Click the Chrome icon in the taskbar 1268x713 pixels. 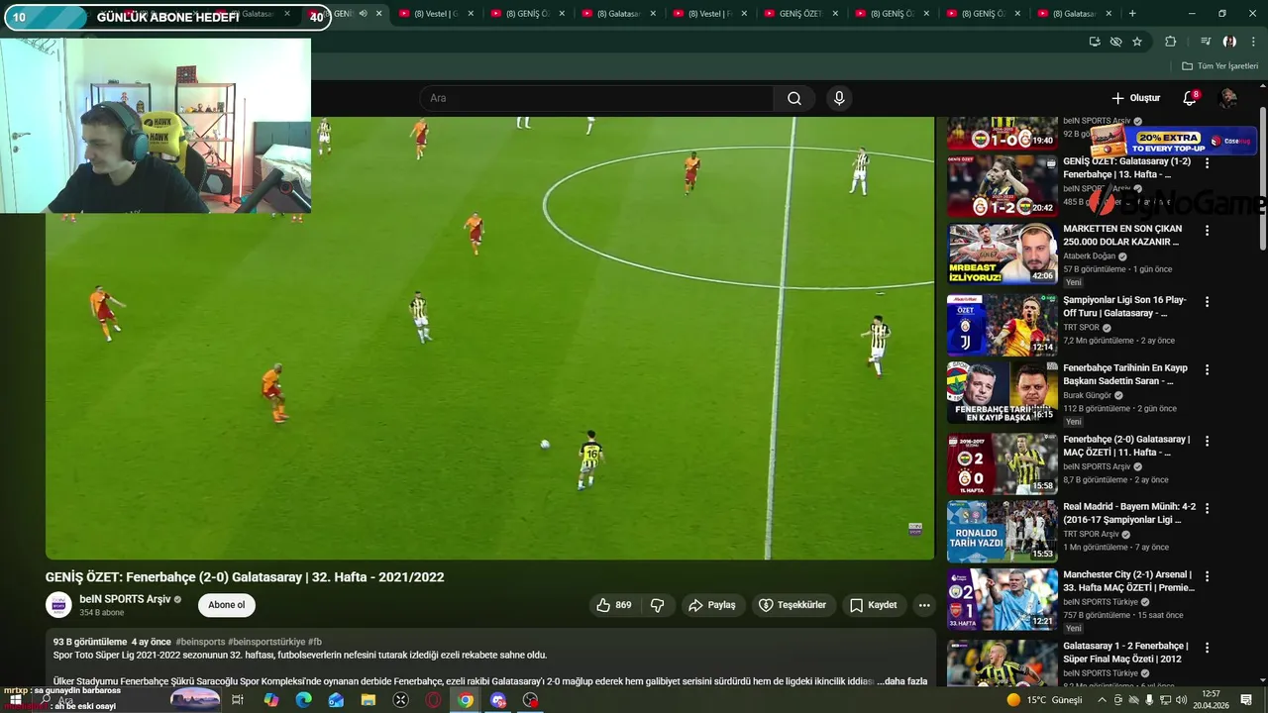coord(466,700)
